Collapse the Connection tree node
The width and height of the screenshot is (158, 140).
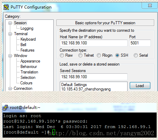pos(10,88)
